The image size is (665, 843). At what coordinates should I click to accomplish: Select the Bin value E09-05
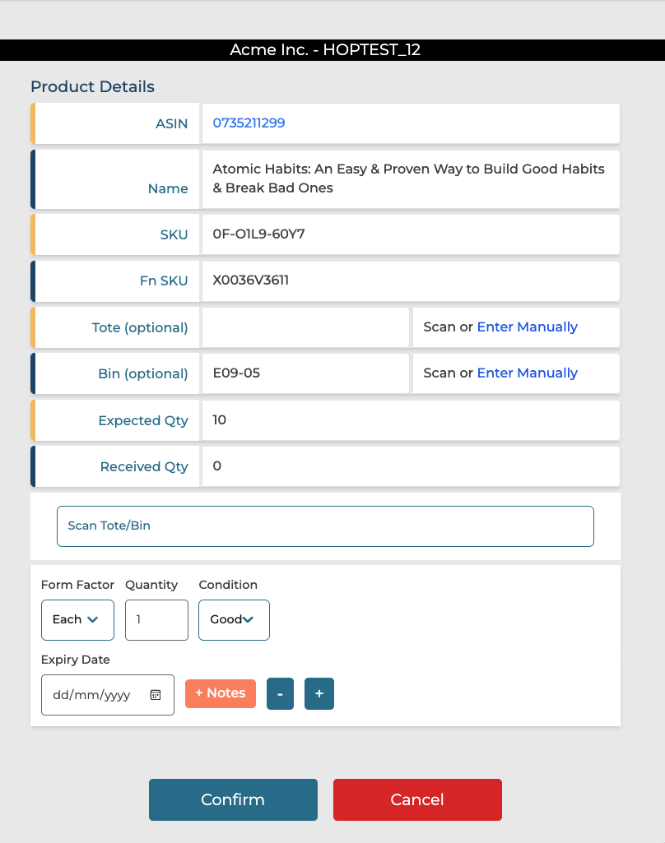236,373
